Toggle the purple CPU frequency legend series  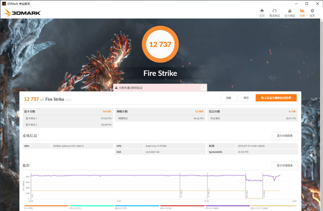(x=228, y=207)
